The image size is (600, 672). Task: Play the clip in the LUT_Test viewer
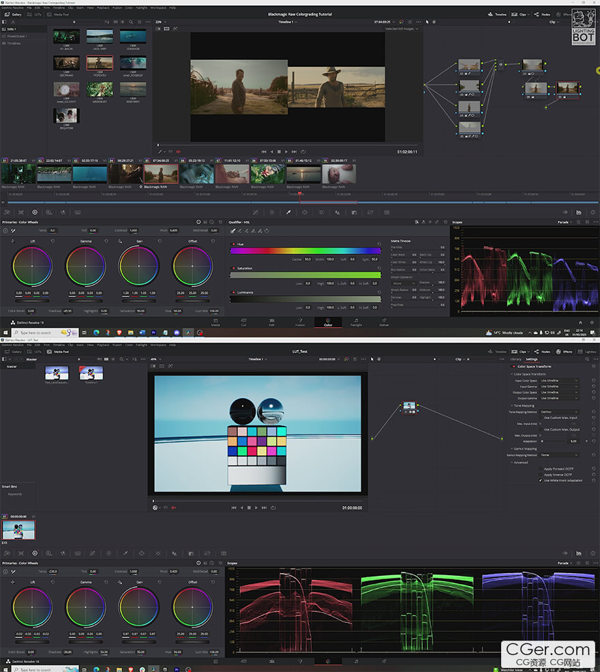point(256,508)
